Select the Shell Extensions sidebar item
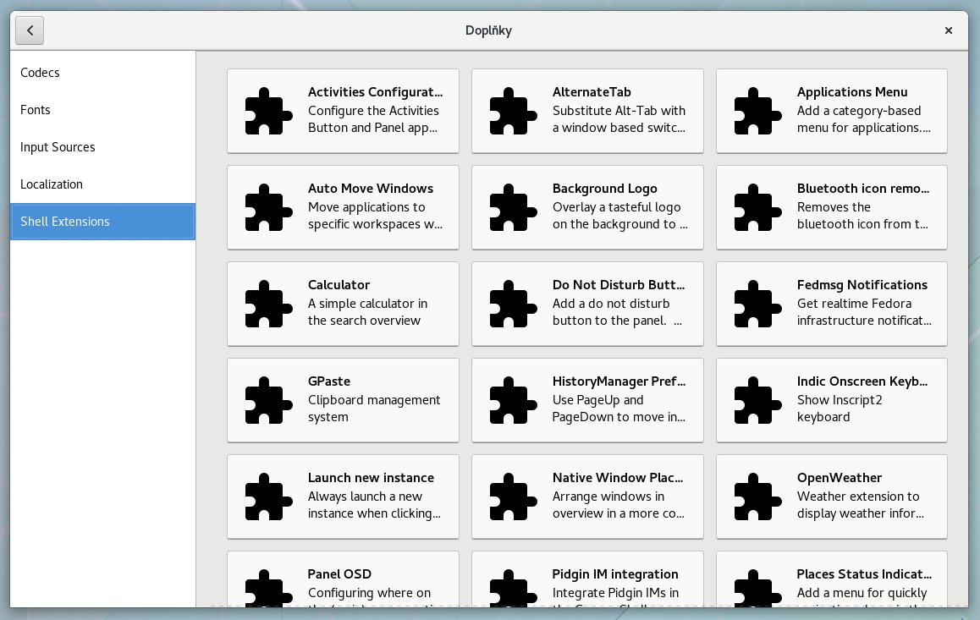The image size is (980, 620). (x=65, y=222)
